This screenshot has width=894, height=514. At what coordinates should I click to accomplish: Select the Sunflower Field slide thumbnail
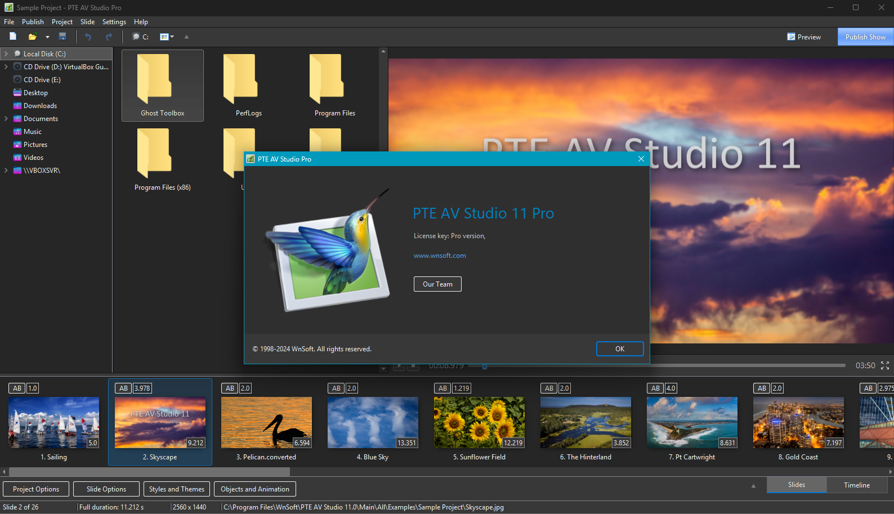[x=479, y=422]
